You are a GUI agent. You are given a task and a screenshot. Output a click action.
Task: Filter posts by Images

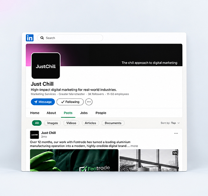[x=52, y=123]
